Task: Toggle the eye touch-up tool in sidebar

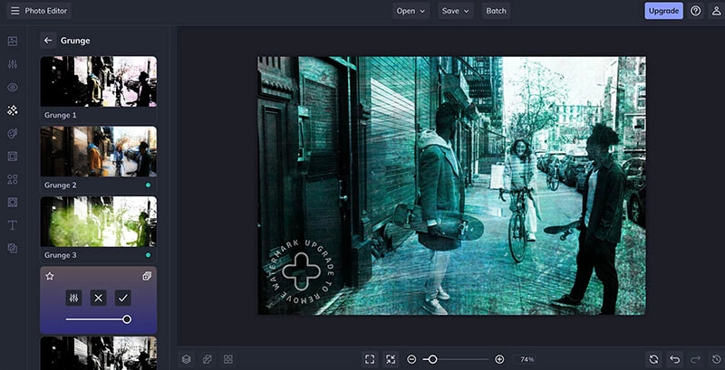Action: coord(13,88)
